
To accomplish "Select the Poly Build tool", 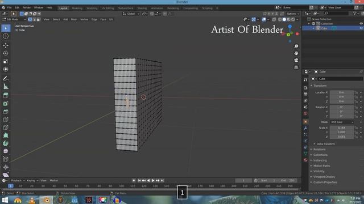I will click(x=6, y=135).
